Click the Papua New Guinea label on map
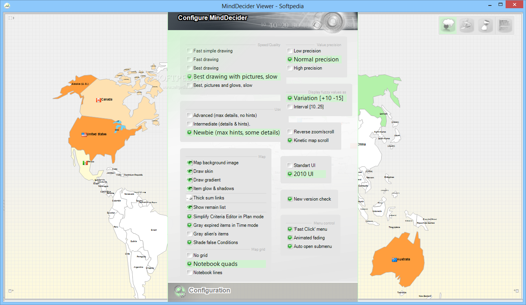526x305 pixels. [425, 223]
